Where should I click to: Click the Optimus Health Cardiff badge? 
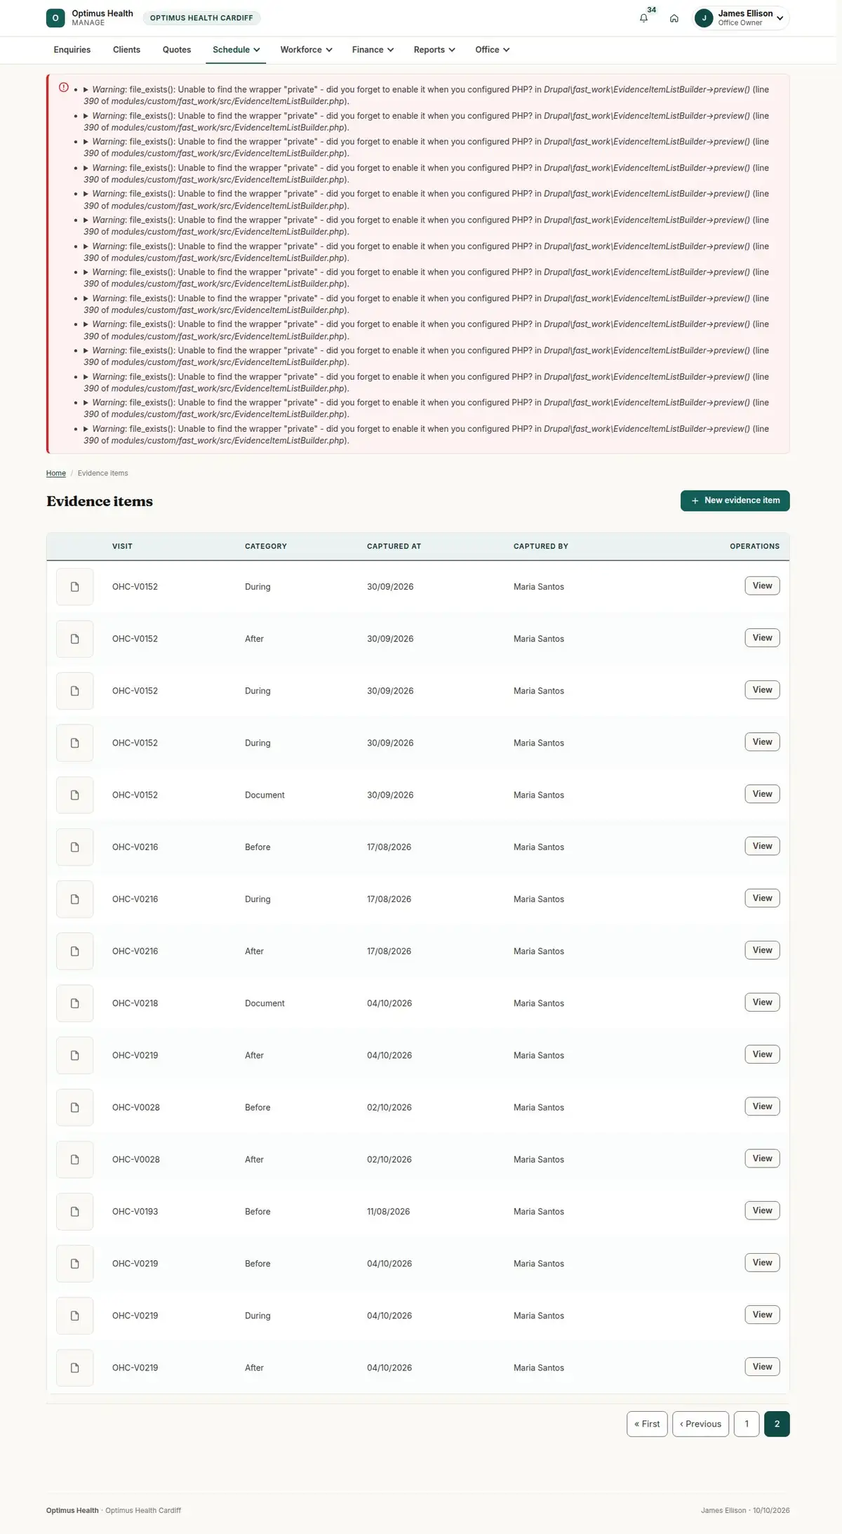point(201,18)
